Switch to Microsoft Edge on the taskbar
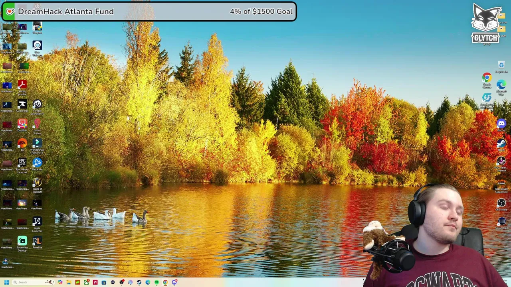This screenshot has height=287, width=511. [x=148, y=282]
